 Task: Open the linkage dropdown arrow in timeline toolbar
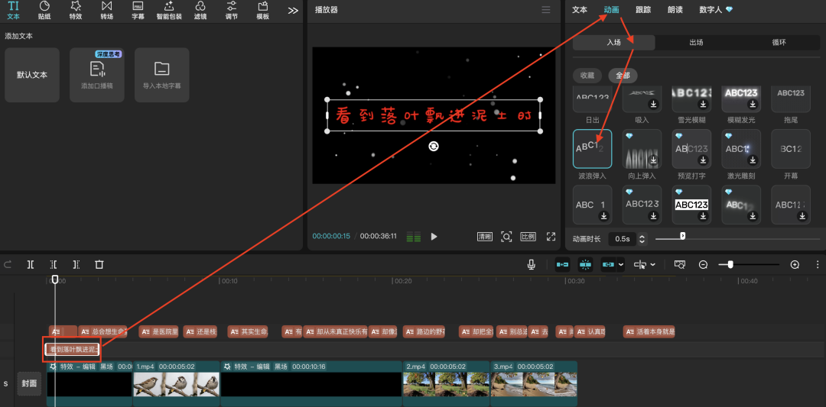(x=620, y=265)
